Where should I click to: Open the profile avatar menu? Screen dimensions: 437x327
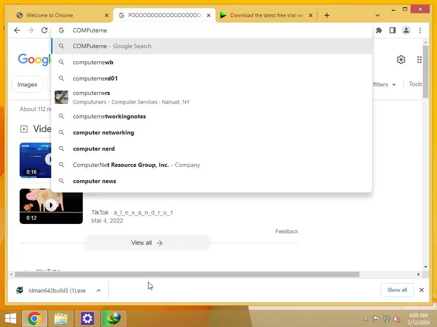point(406,30)
